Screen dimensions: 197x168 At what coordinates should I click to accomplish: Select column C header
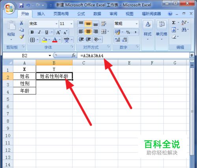pyautogui.click(x=84, y=63)
